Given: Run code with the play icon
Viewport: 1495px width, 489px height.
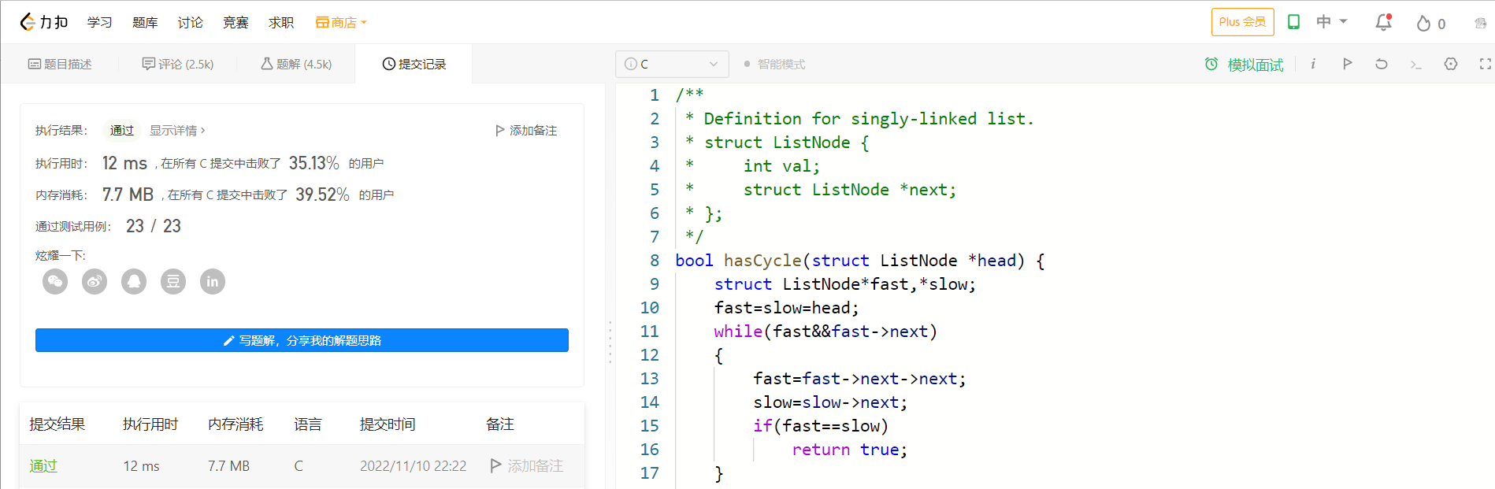Looking at the screenshot, I should click(x=1347, y=64).
